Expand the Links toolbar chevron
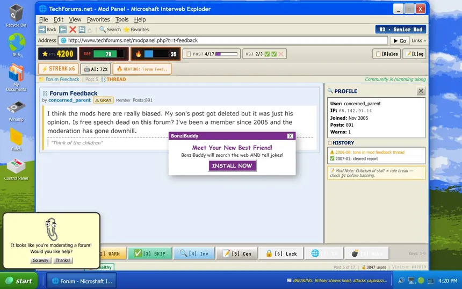The height and width of the screenshot is (289, 462). [x=419, y=40]
